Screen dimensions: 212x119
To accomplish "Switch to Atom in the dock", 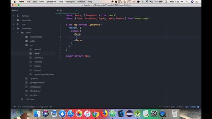I will tap(112, 114).
